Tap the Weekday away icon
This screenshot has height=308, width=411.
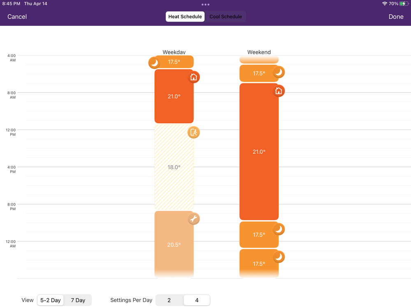point(194,132)
